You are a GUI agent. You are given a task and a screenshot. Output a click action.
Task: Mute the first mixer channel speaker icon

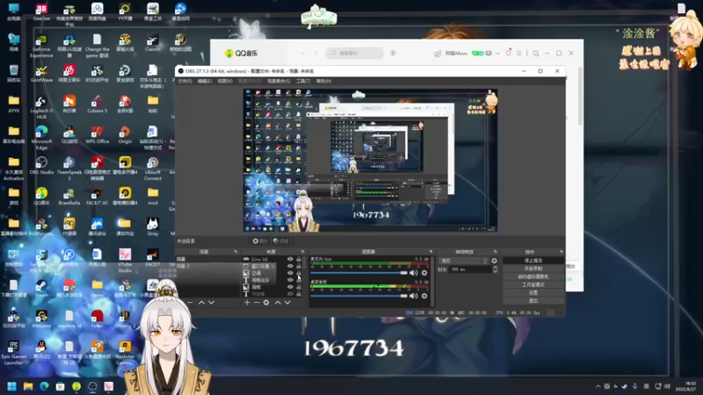[x=413, y=273]
